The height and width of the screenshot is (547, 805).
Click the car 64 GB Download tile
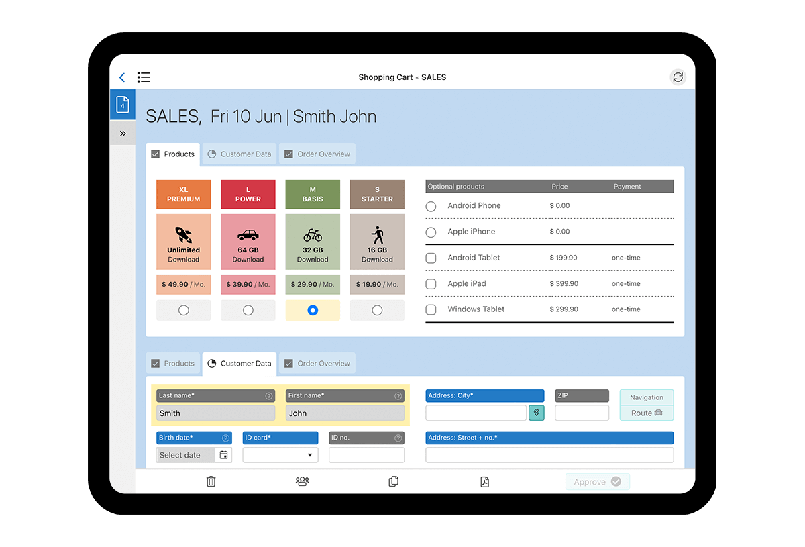[x=248, y=242]
